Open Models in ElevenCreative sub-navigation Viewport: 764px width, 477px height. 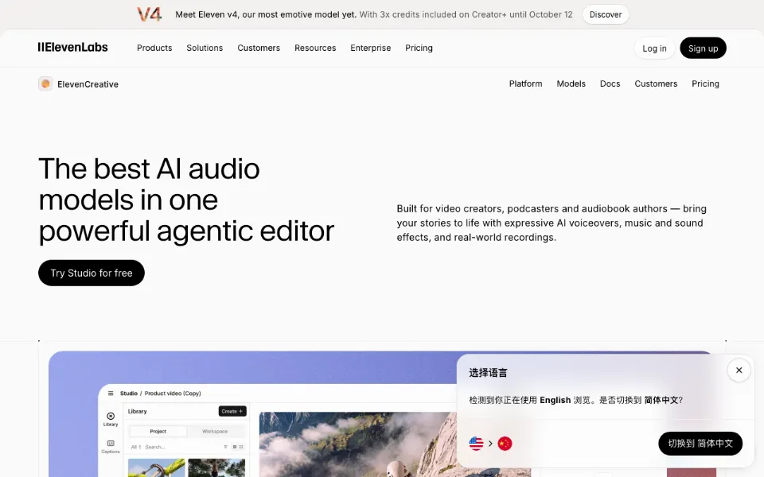(571, 83)
